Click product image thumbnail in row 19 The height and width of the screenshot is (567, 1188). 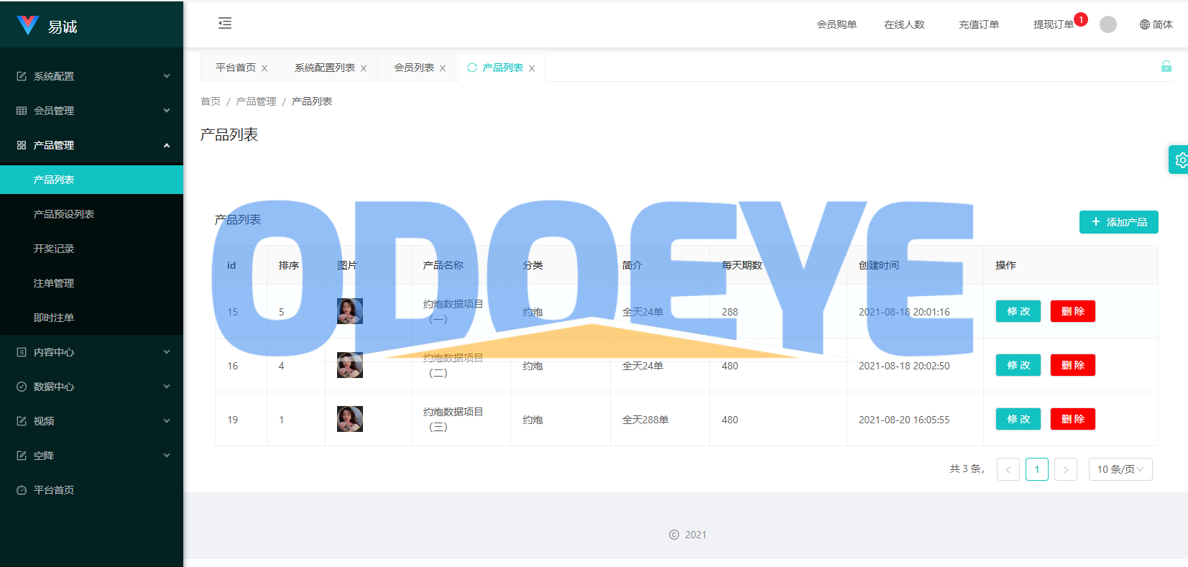(350, 419)
